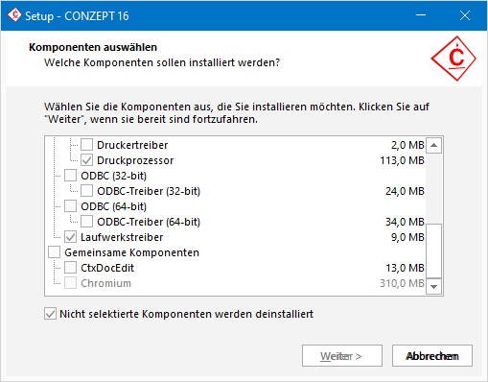
Task: Click the '310,0 MB' size value
Action: point(402,283)
